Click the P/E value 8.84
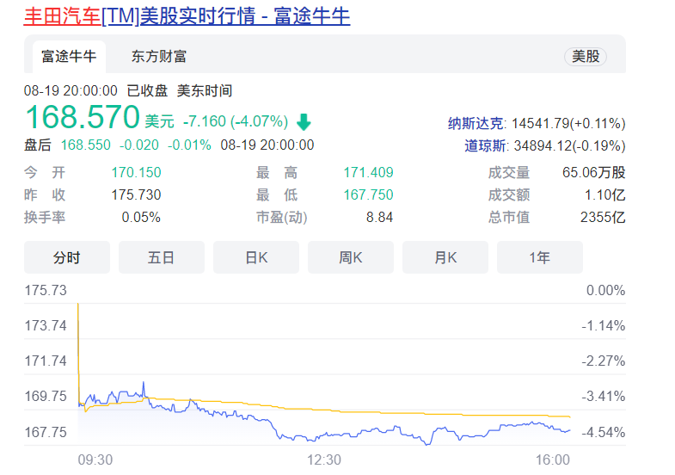 click(x=380, y=218)
